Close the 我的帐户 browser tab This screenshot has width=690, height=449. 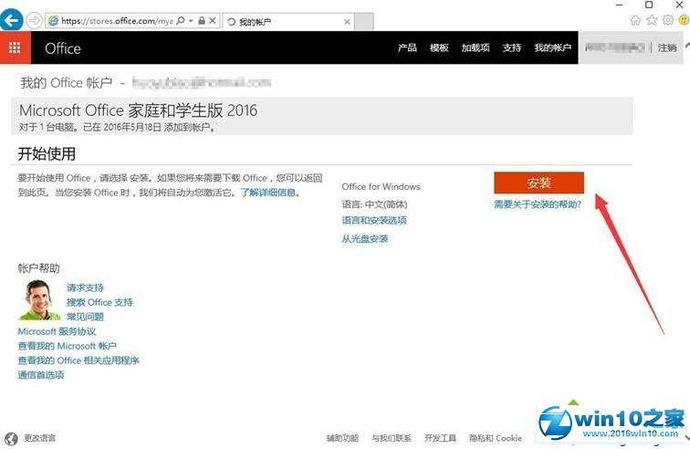pos(347,22)
